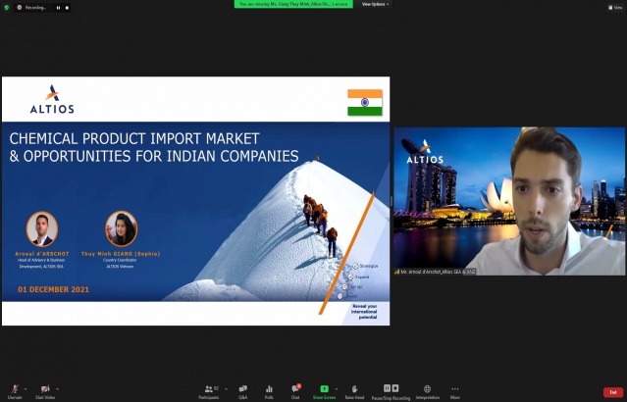627x402 pixels.
Task: Click the "Recording..." status label
Action: click(x=35, y=8)
